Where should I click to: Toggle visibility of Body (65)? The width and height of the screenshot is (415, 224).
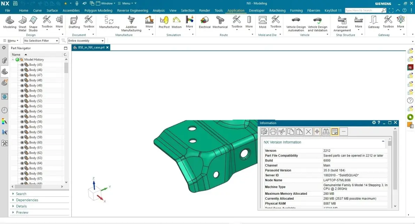(x=22, y=168)
